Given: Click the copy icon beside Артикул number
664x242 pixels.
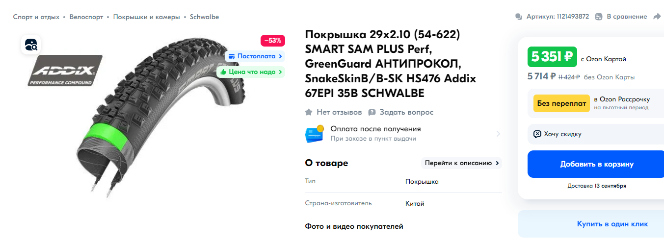Looking at the screenshot, I should coord(519,17).
